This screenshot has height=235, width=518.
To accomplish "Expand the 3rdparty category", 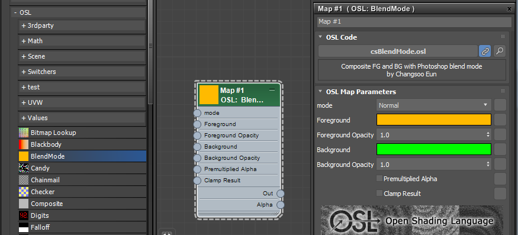I will (x=24, y=26).
